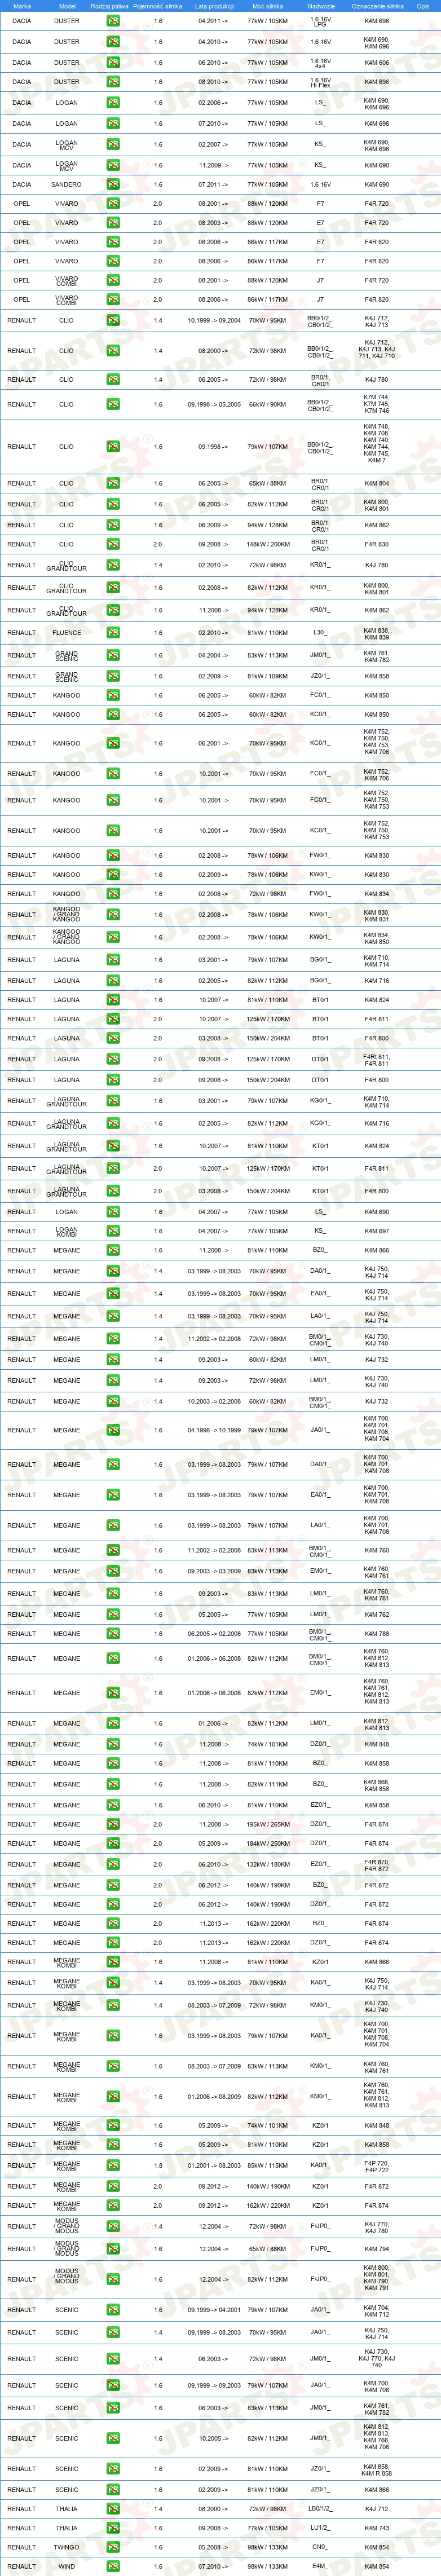Click power value 184kW / 250KM
The image size is (441, 2576).
(267, 1843)
